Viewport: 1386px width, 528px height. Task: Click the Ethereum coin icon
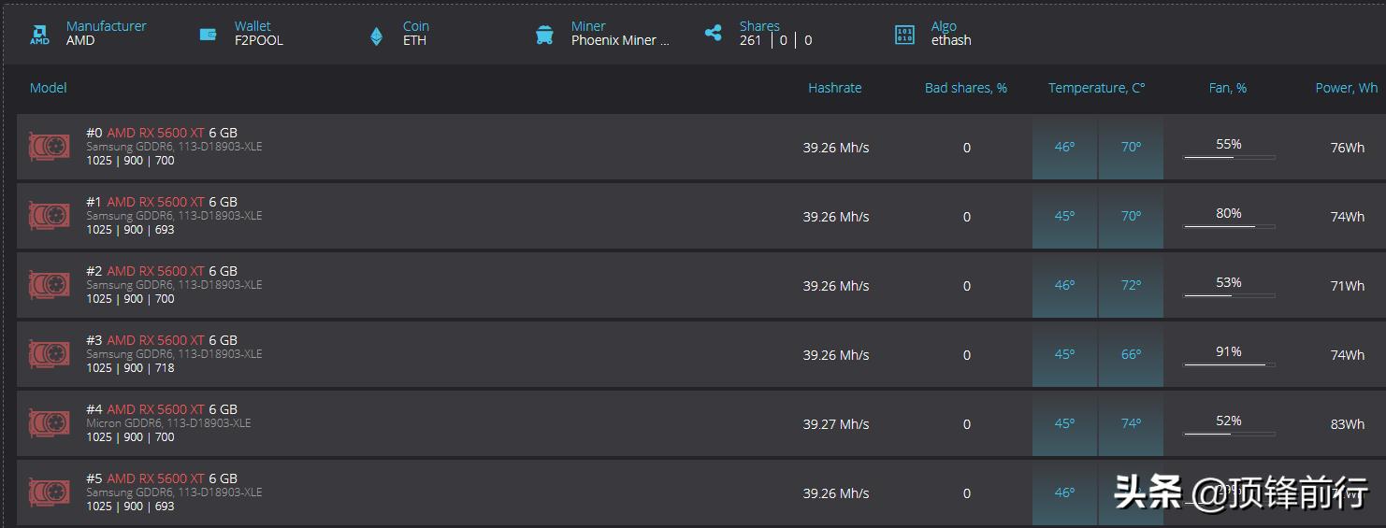coord(376,36)
